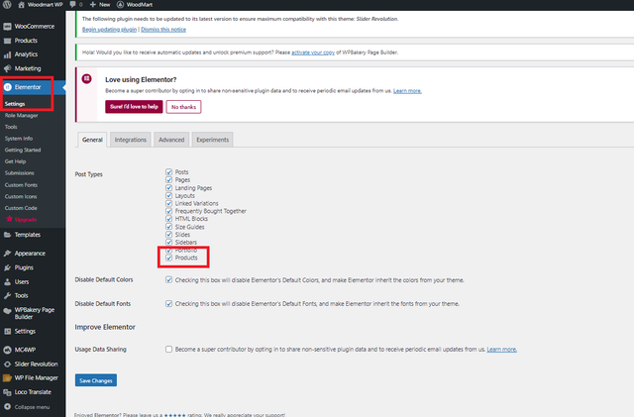Click the WP File Manager icon

pyautogui.click(x=7, y=378)
